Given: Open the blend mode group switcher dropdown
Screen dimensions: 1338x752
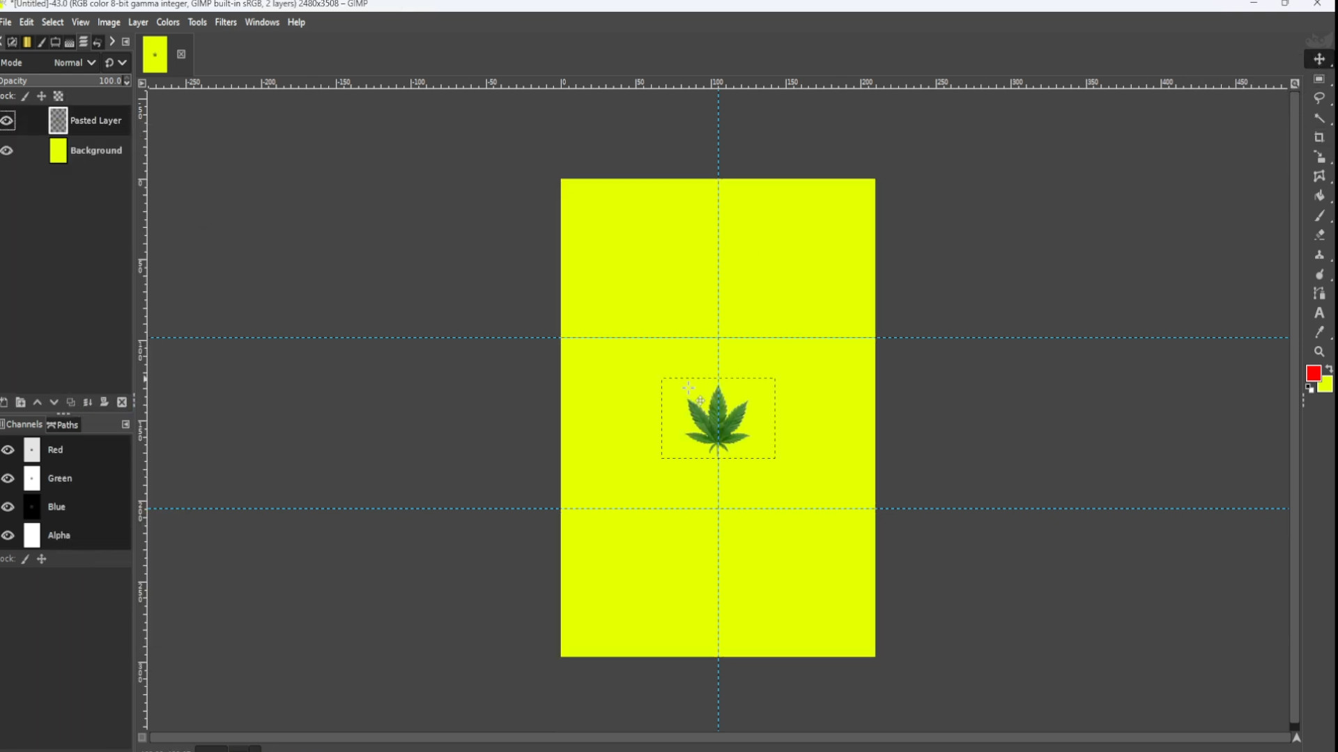Looking at the screenshot, I should tap(116, 63).
